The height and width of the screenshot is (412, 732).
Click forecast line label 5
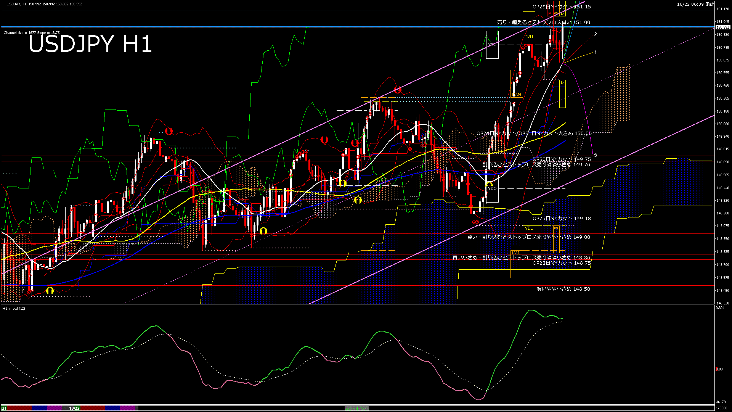[596, 155]
